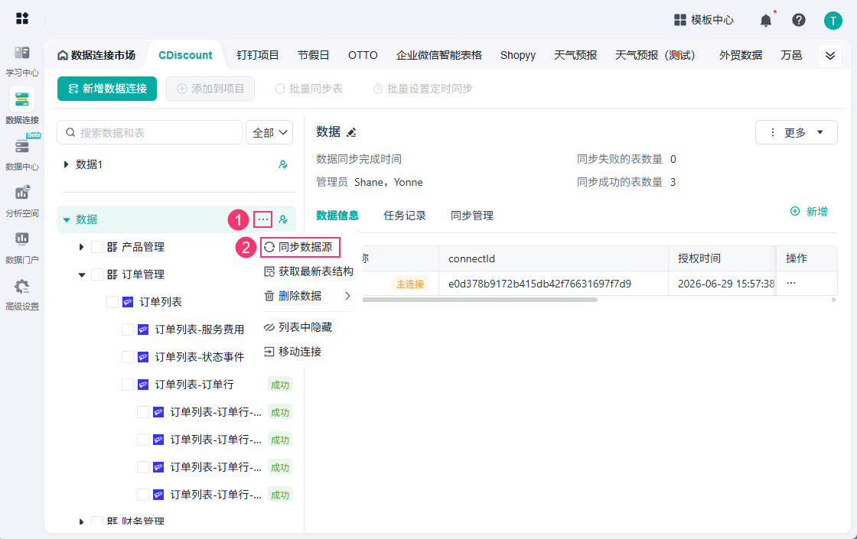The height and width of the screenshot is (539, 857).
Task: Open the help question mark icon
Action: click(x=799, y=20)
